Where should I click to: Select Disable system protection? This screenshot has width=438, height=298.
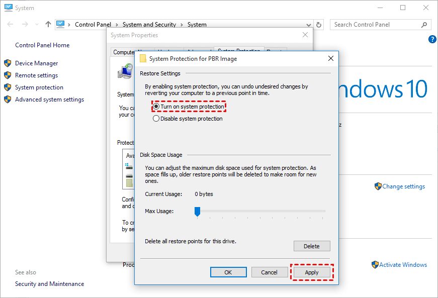[x=188, y=119]
